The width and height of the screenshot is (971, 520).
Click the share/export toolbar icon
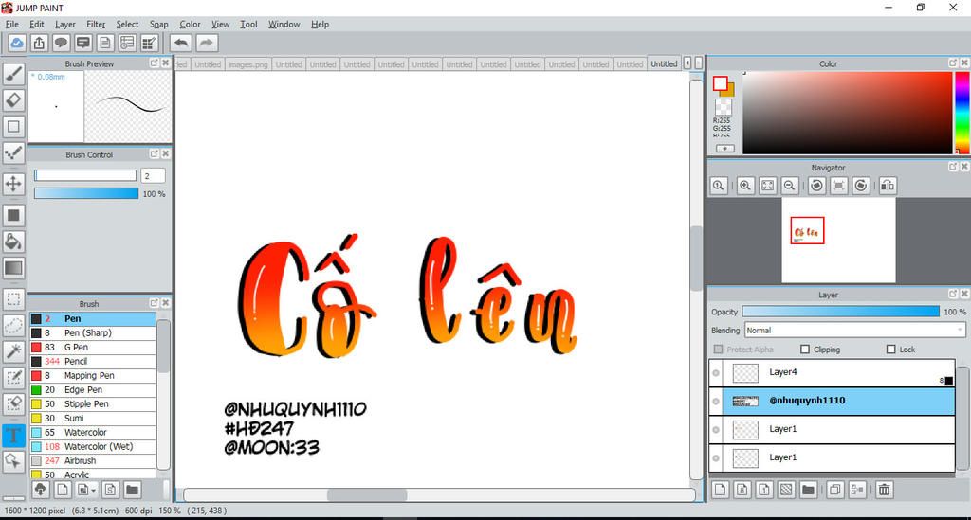pos(39,43)
